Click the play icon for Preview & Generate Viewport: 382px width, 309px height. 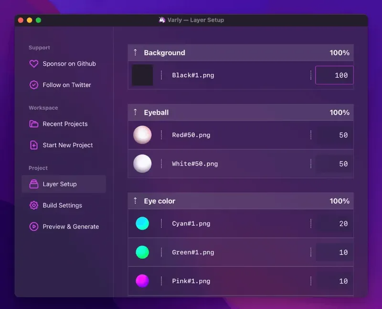pos(34,227)
